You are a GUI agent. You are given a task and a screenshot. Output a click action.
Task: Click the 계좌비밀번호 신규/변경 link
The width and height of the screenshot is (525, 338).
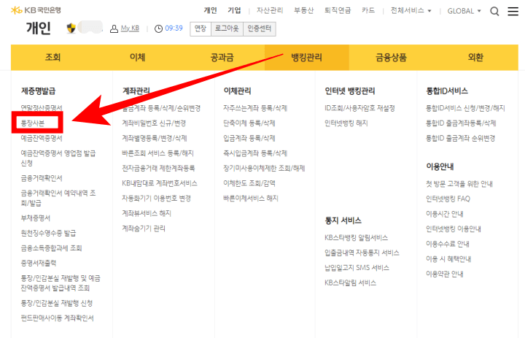[x=154, y=123]
